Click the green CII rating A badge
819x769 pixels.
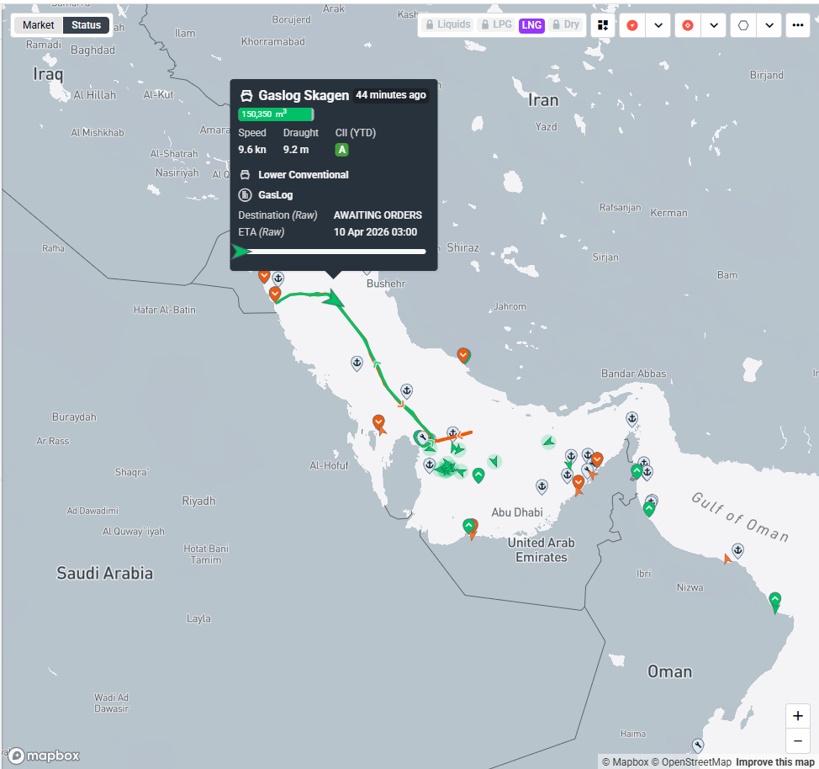[341, 150]
